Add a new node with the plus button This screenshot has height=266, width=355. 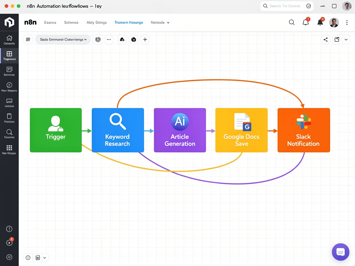tap(145, 39)
